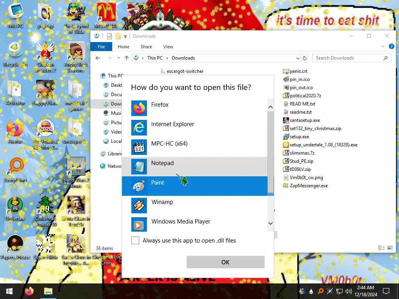The width and height of the screenshot is (399, 299).
Task: Select pin_in.ico file
Action: (297, 79)
